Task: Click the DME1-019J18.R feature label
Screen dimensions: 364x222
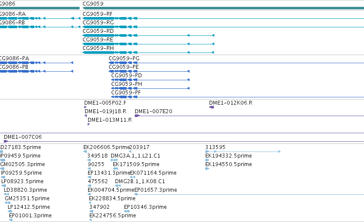Action: pos(105,111)
